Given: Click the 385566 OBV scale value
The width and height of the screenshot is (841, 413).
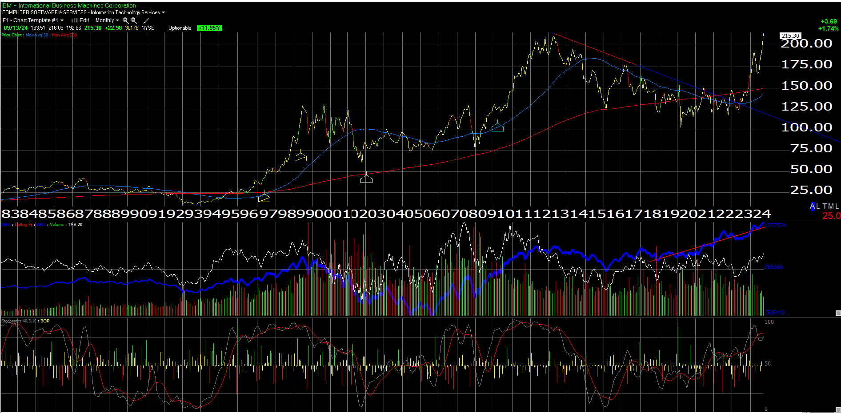Looking at the screenshot, I should coord(773,267).
